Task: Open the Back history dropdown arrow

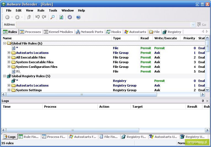Action: pyautogui.click(x=12, y=17)
